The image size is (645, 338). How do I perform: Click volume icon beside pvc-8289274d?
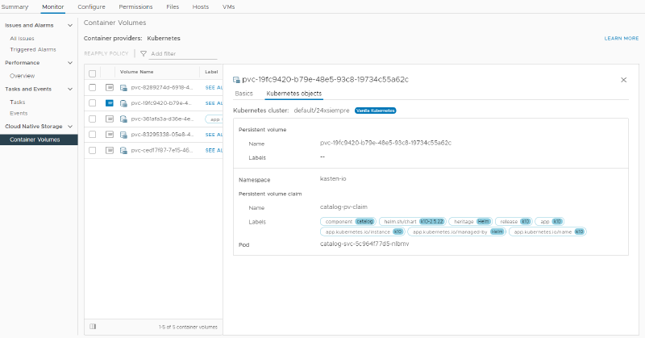tap(123, 88)
